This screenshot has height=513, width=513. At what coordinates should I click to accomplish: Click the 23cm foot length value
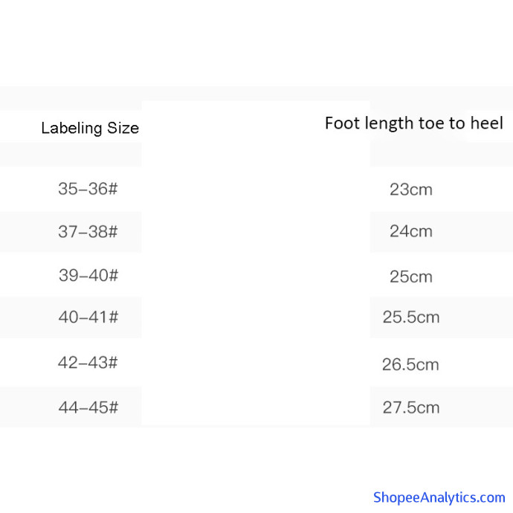(410, 190)
